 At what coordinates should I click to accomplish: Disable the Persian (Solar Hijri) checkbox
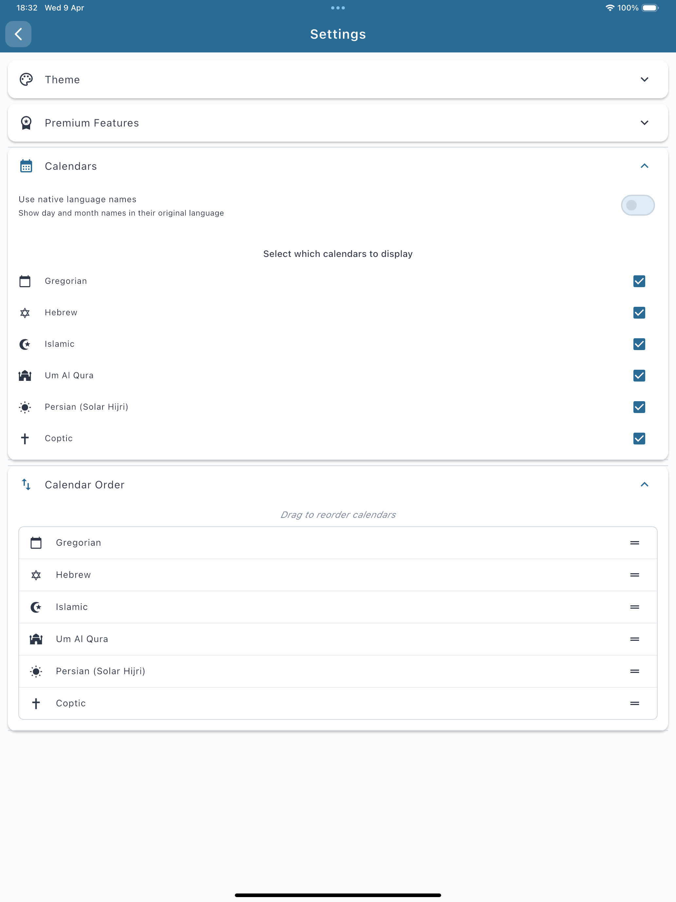tap(639, 407)
